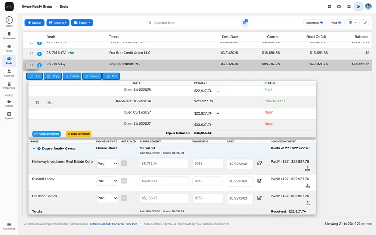Collapse the Dware Realty Group disbursement group

[34, 149]
